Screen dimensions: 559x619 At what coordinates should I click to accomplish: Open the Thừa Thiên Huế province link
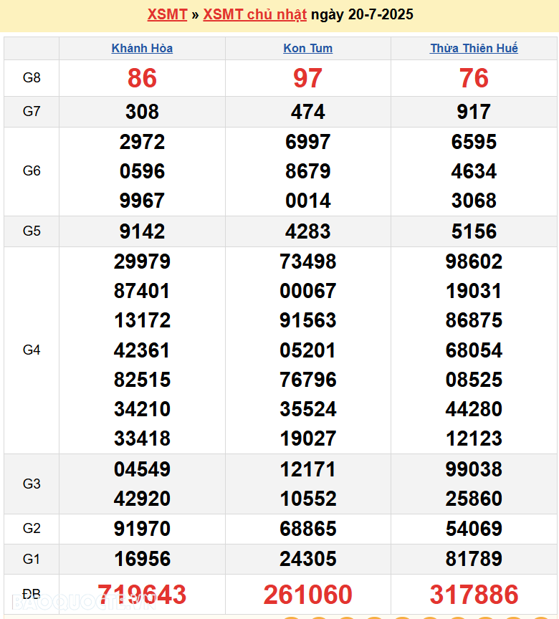click(474, 48)
